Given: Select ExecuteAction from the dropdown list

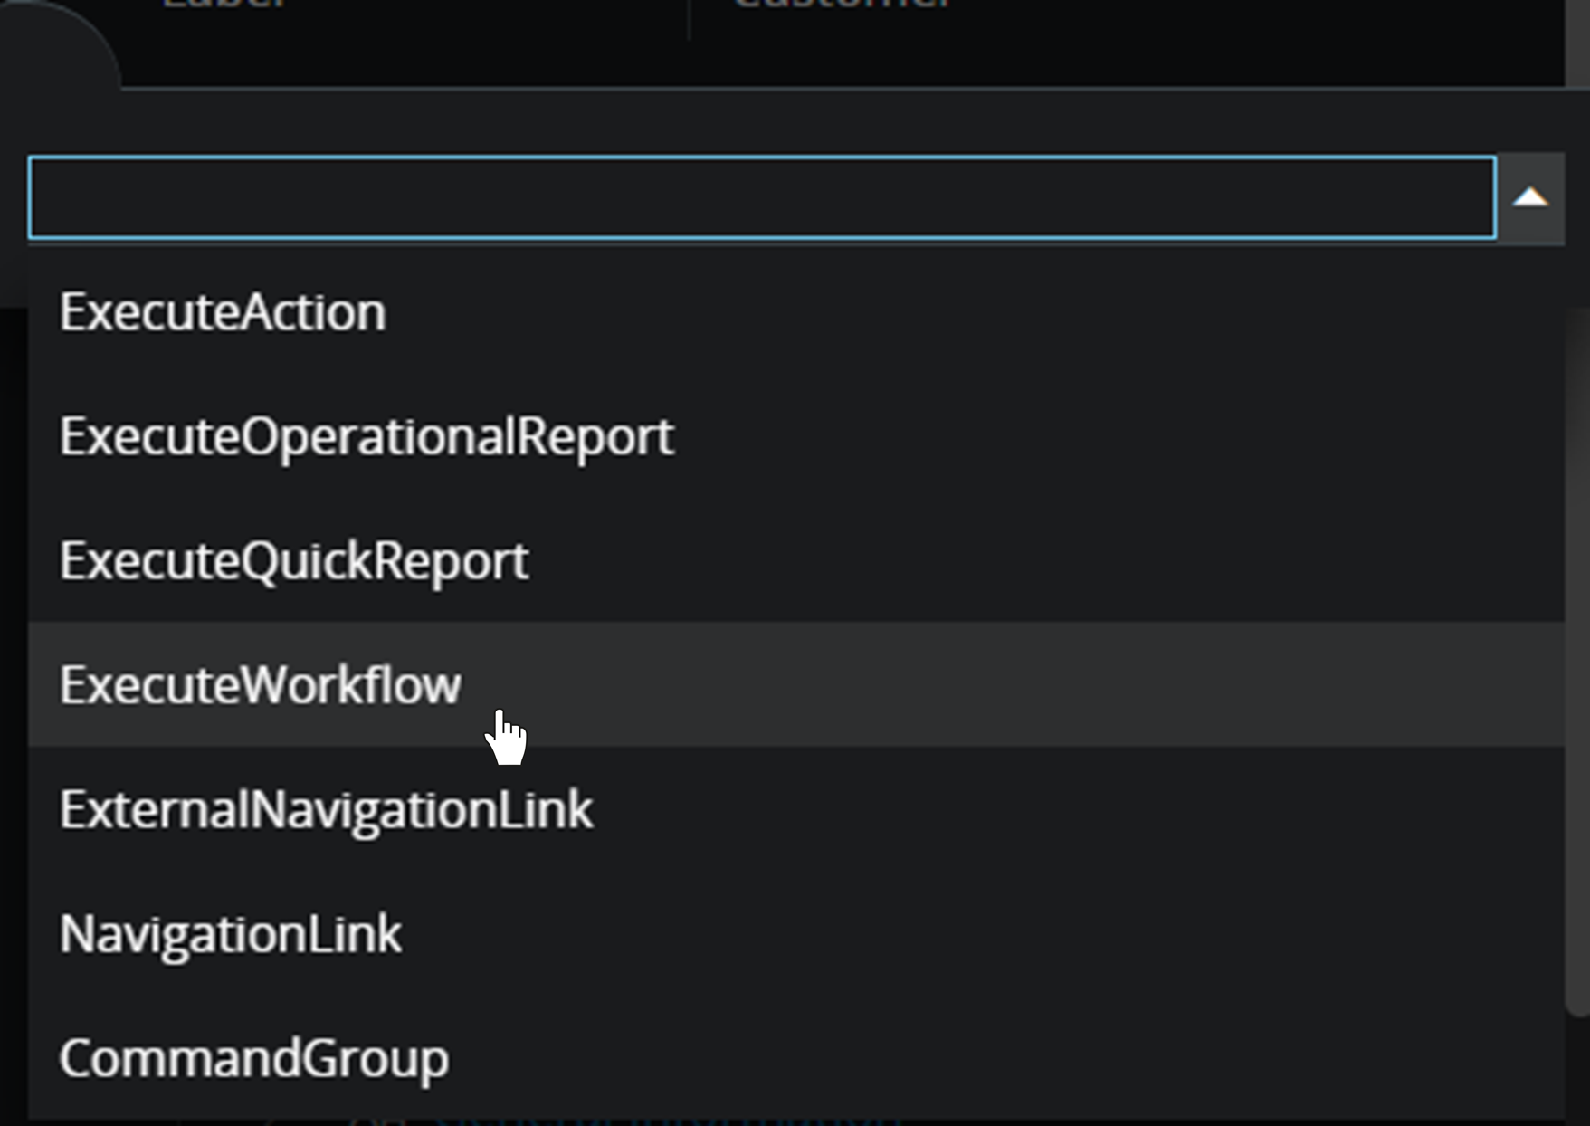Looking at the screenshot, I should coord(223,312).
